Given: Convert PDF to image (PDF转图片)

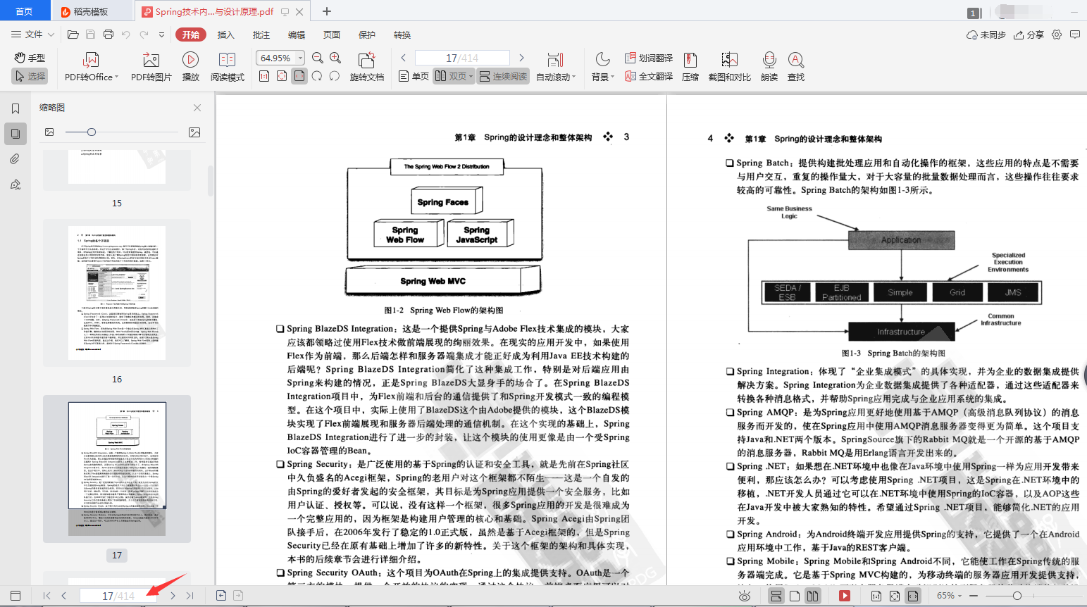Looking at the screenshot, I should [151, 68].
